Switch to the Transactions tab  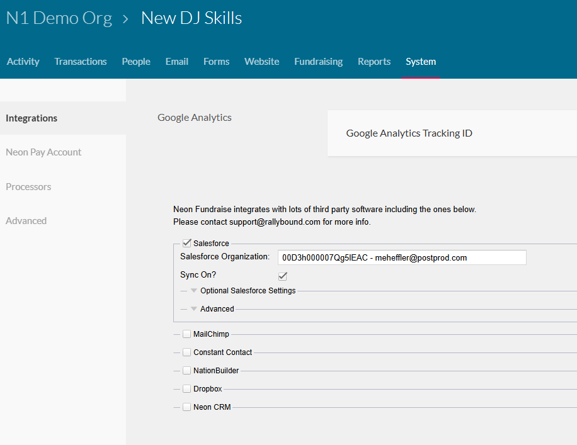click(81, 62)
